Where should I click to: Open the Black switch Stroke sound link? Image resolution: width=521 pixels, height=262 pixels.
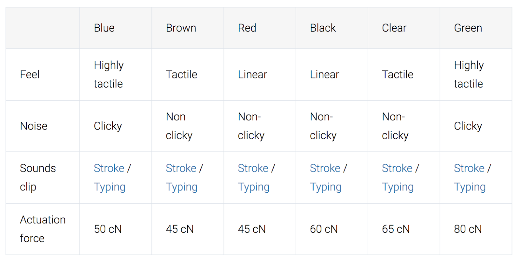pyautogui.click(x=325, y=168)
